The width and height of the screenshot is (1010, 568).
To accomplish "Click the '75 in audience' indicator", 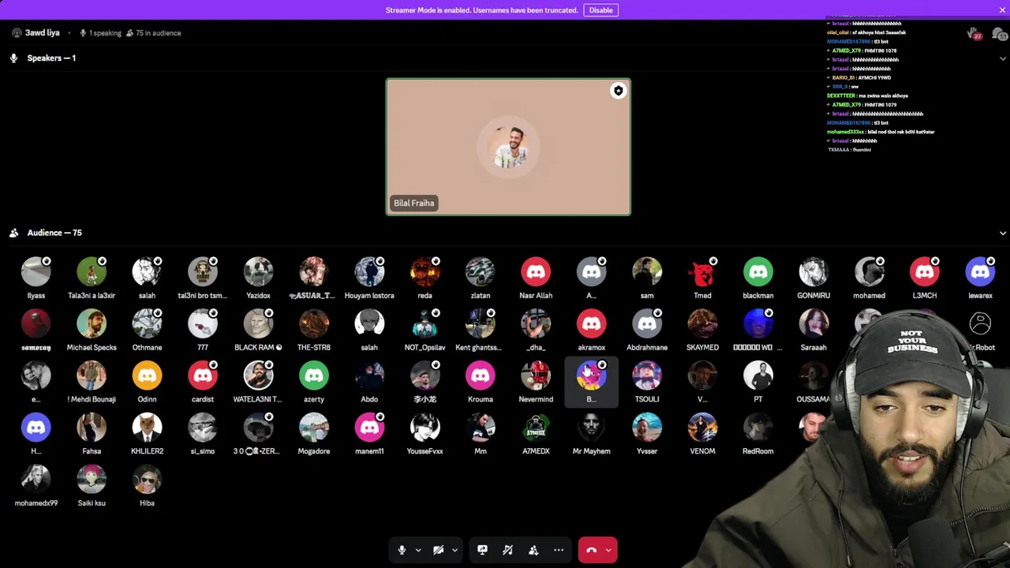I will point(153,33).
